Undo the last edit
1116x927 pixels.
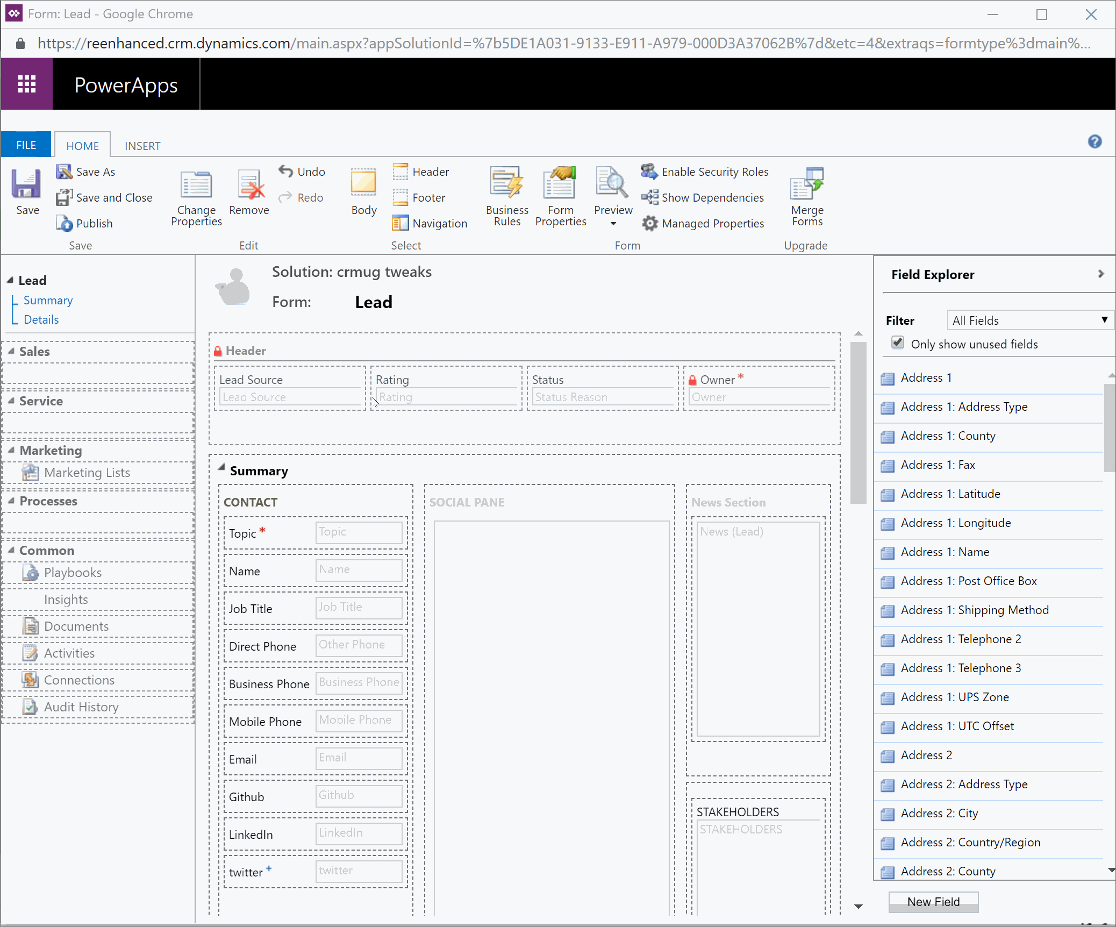pyautogui.click(x=302, y=172)
